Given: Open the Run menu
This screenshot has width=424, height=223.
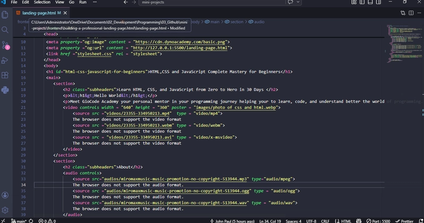Looking at the screenshot, I should [x=83, y=2].
